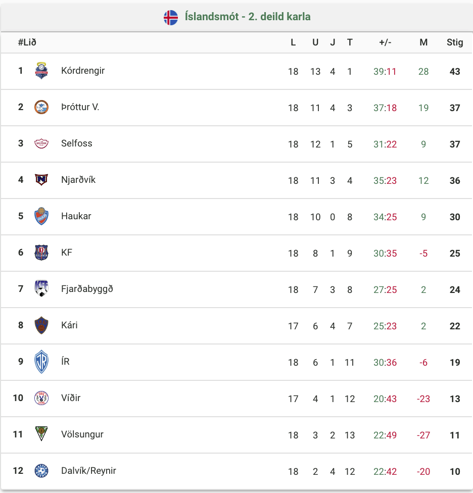
Task: Click Kórdrengir's 43 points value
Action: click(x=455, y=71)
